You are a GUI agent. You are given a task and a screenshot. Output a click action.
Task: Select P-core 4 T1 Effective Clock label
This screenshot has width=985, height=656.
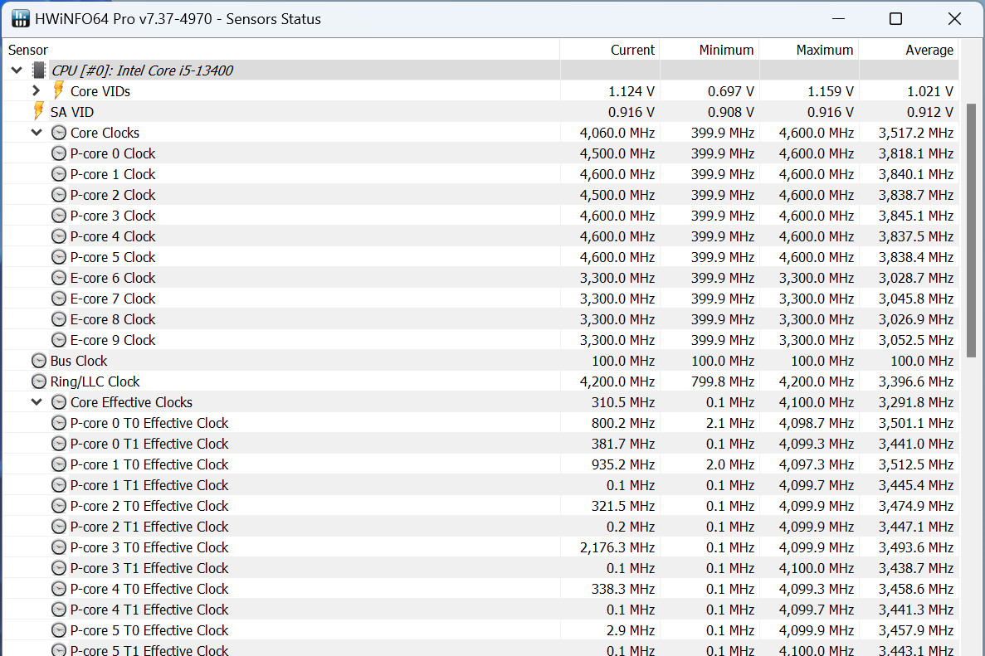click(149, 609)
